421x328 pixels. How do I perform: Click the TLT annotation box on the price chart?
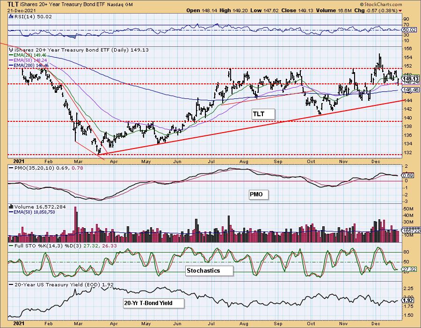coord(263,114)
